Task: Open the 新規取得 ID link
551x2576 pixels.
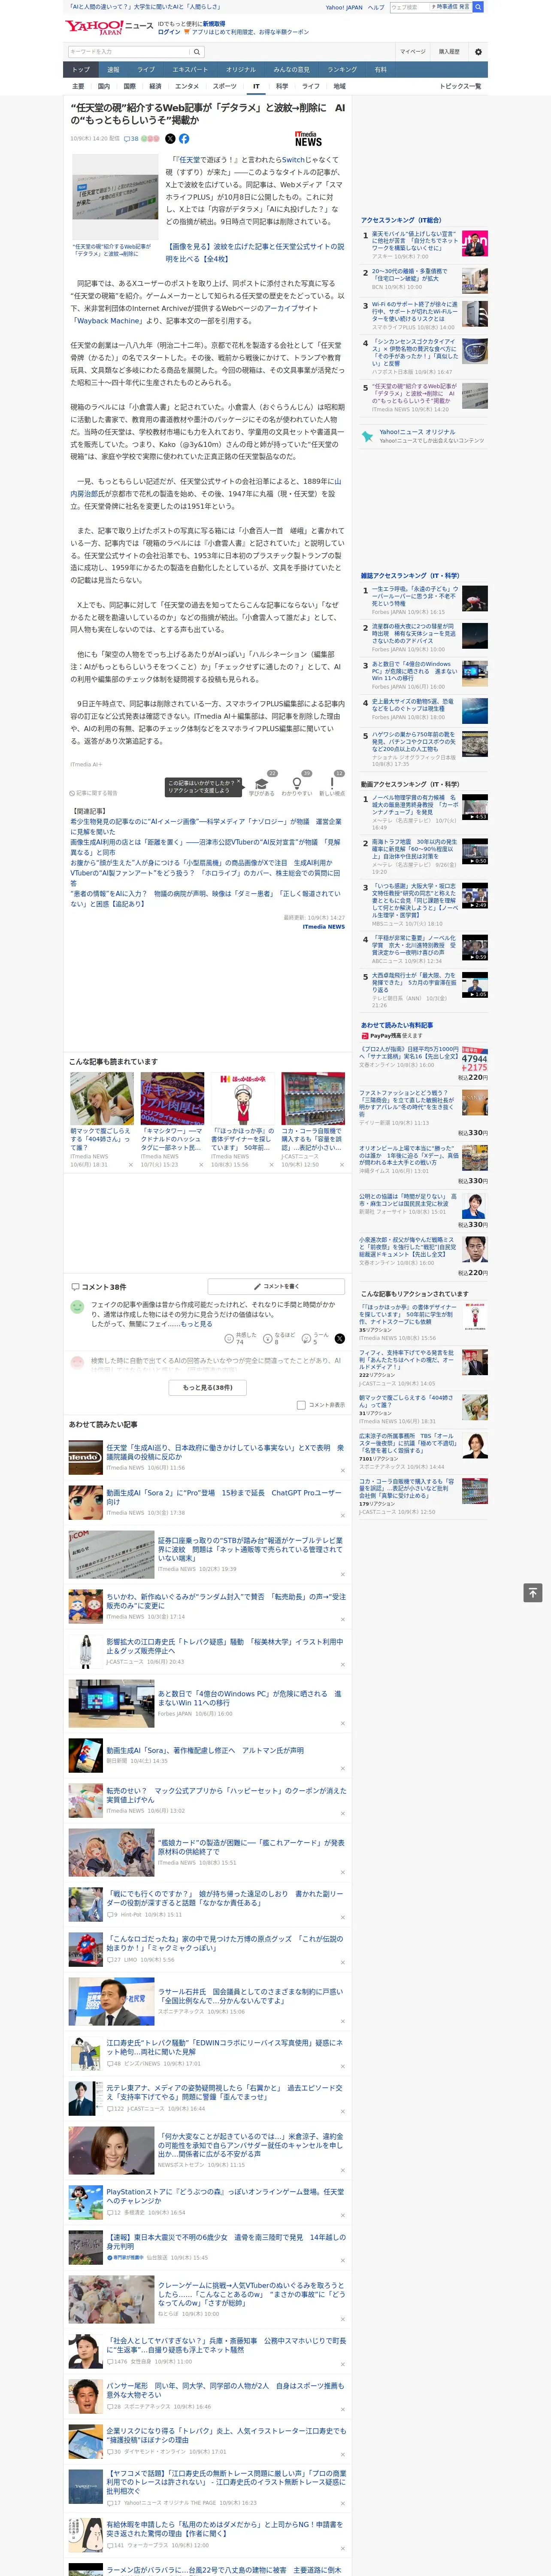Action: pos(214,23)
